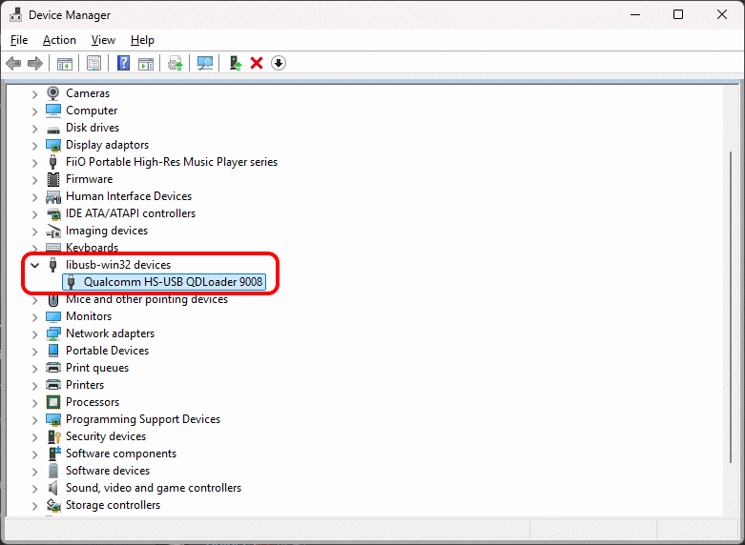This screenshot has height=545, width=745.
Task: Click the Sound, video speaker icon
Action: (52, 488)
